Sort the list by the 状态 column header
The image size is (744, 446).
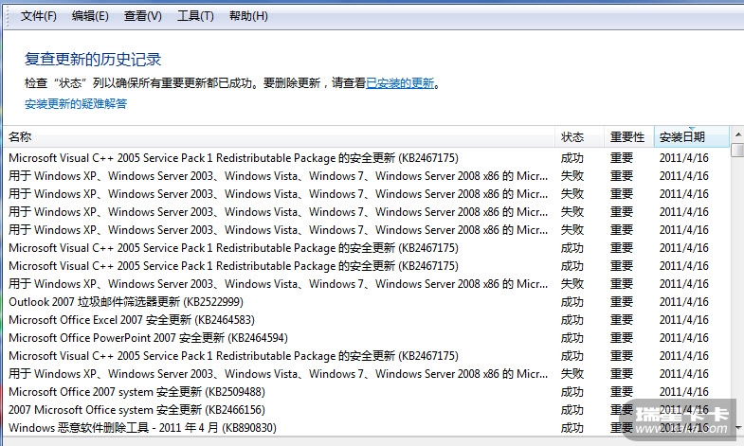[579, 137]
